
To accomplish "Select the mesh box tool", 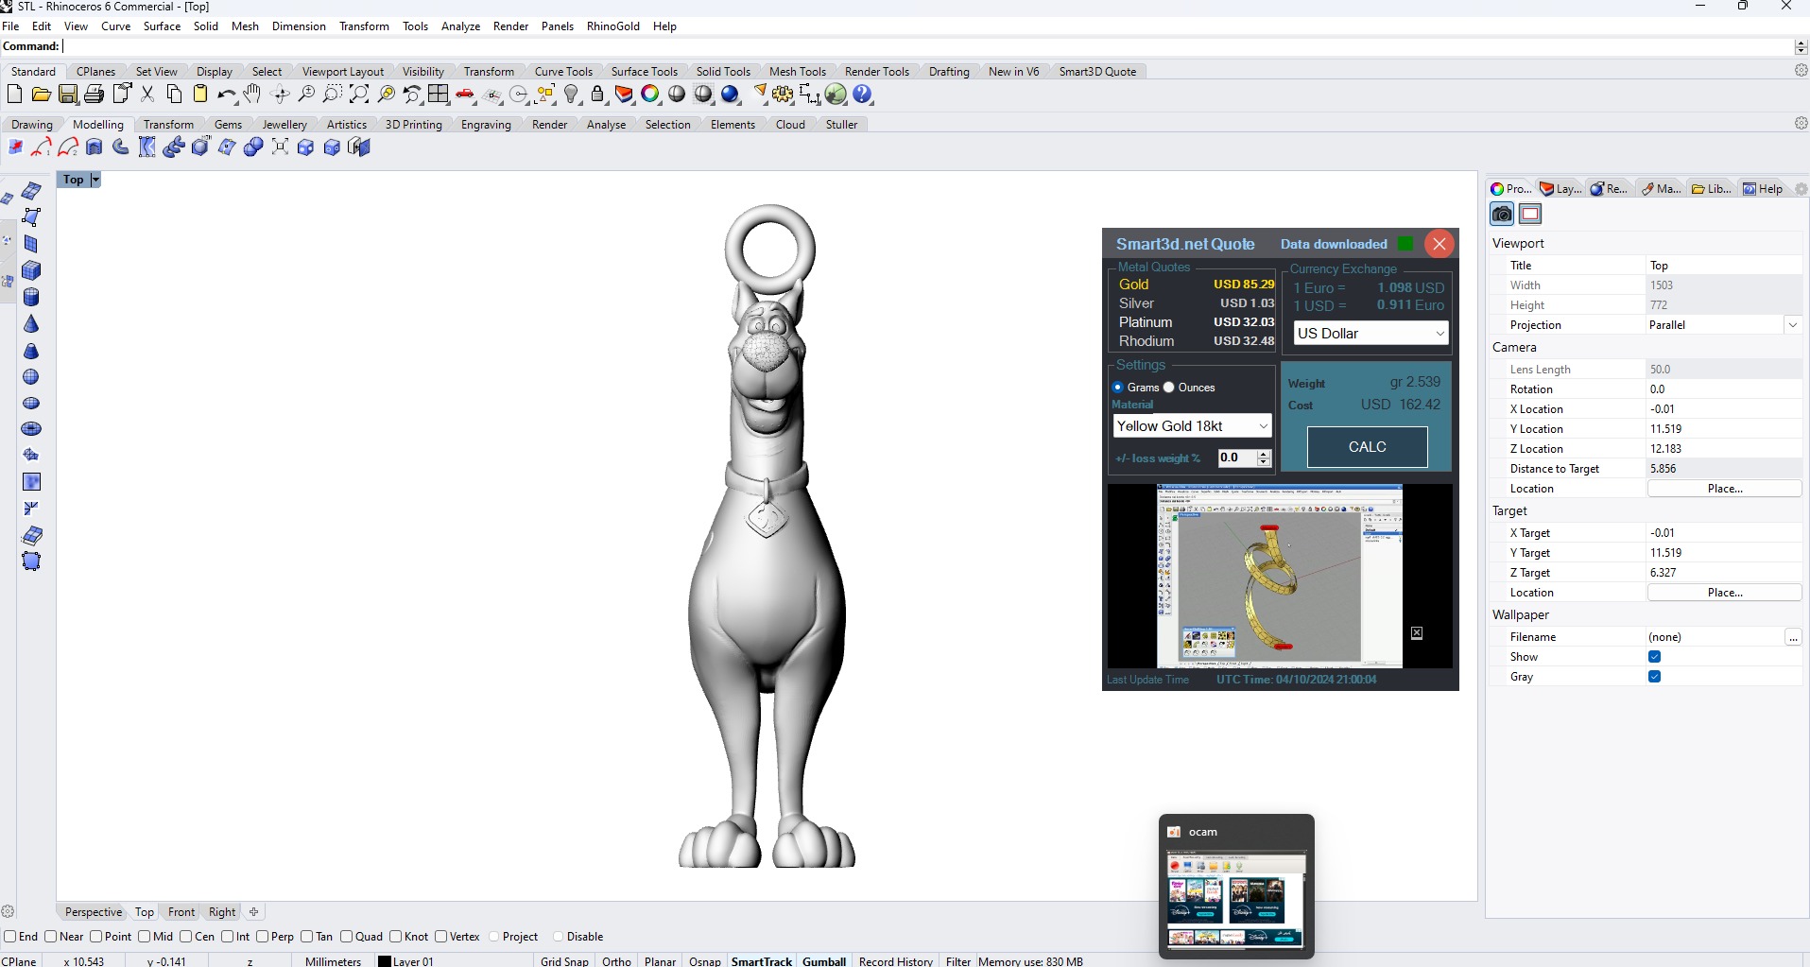I will click(31, 270).
